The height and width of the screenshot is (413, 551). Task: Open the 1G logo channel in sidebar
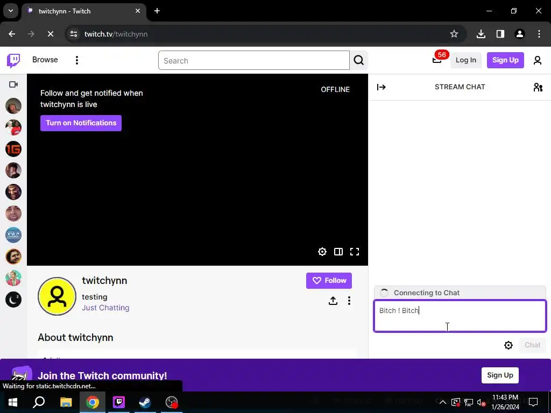tap(13, 149)
